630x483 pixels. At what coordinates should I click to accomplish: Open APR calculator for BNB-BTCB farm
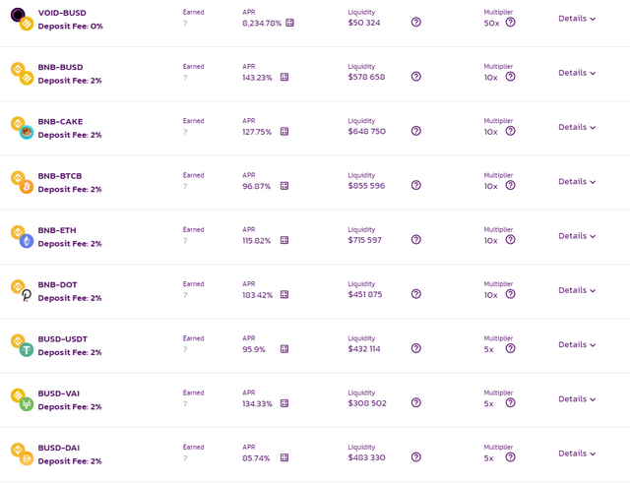pyautogui.click(x=284, y=186)
